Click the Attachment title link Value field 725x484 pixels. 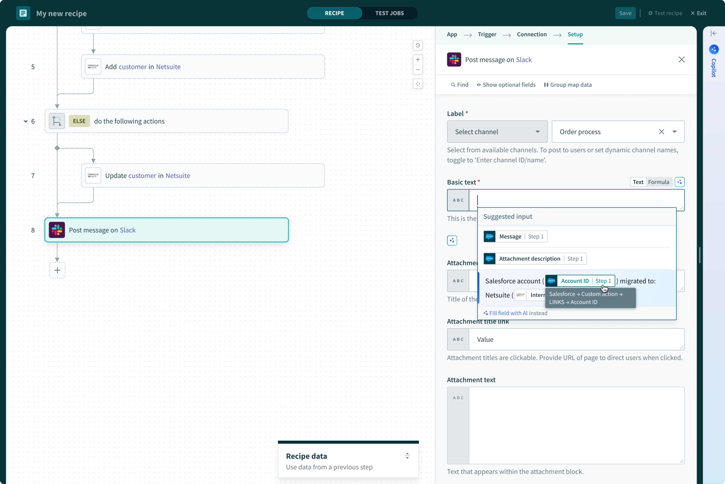click(x=576, y=339)
